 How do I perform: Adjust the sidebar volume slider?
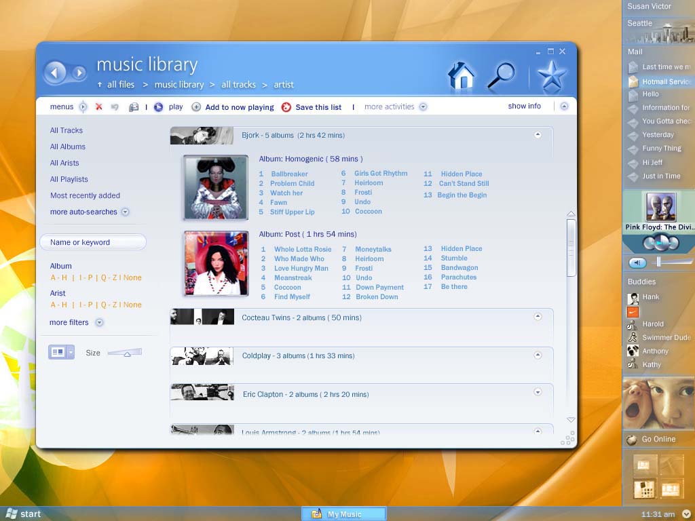658,262
